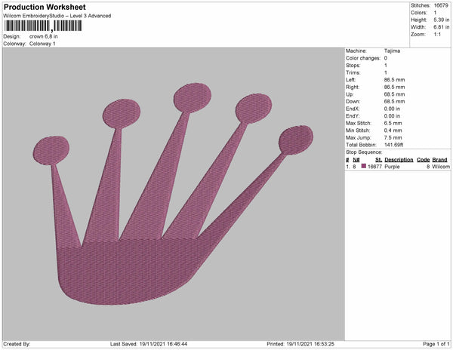Select the Width value '6.81 in'
453x350 pixels.
442,27
